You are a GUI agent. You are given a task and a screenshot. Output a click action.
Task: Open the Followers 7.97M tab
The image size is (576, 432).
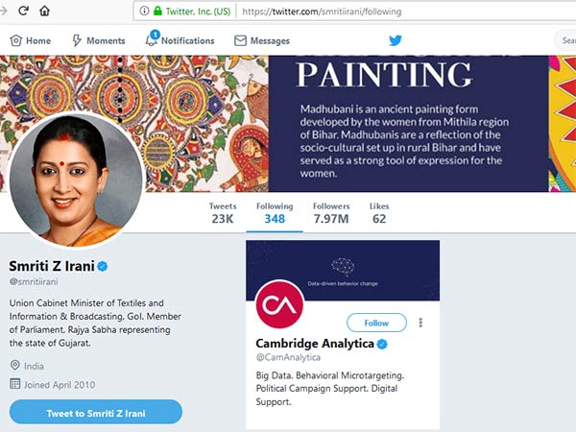(x=331, y=213)
